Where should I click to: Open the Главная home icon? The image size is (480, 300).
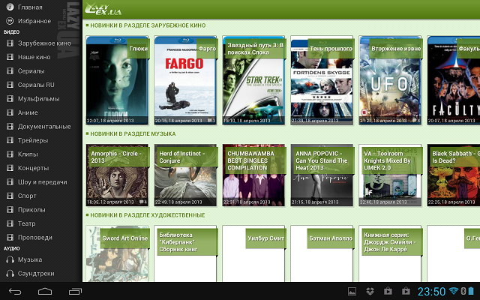10,7
